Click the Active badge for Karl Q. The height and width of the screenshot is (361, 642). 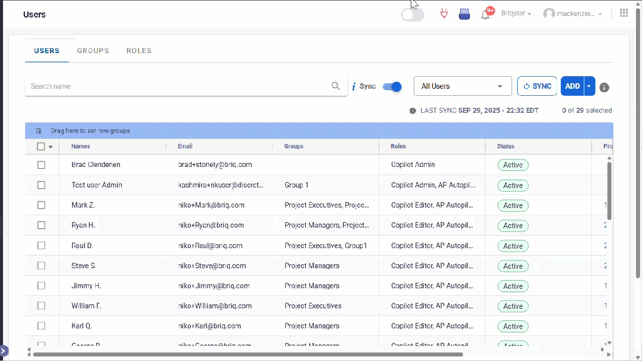pyautogui.click(x=513, y=326)
